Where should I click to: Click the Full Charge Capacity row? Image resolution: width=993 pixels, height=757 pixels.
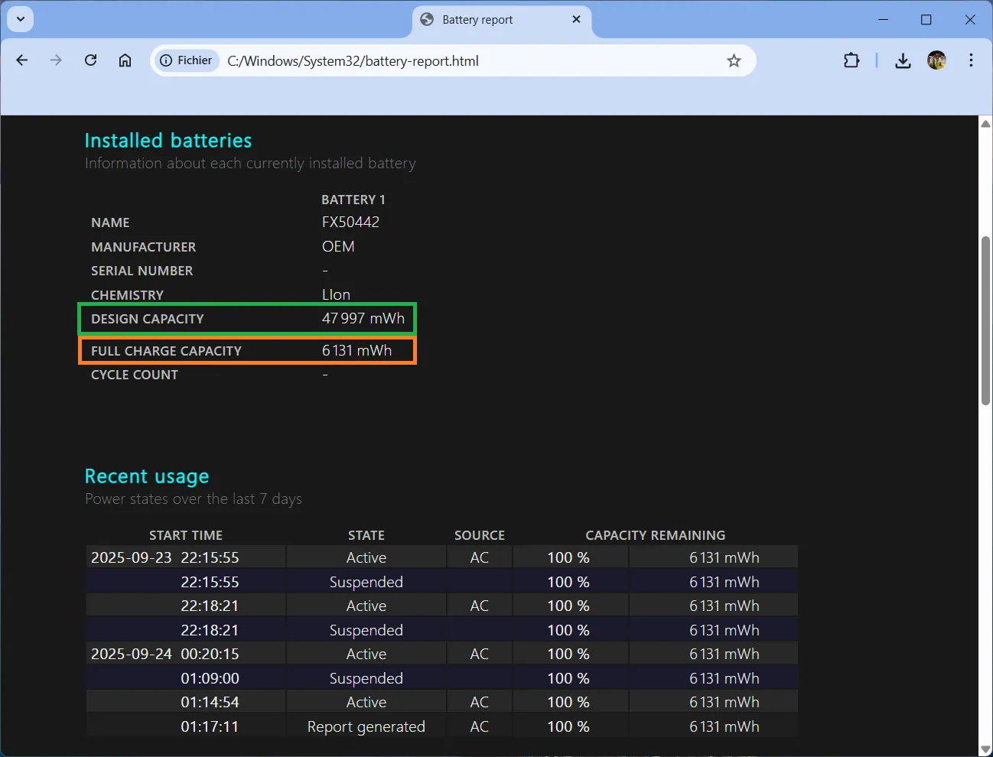(x=247, y=351)
